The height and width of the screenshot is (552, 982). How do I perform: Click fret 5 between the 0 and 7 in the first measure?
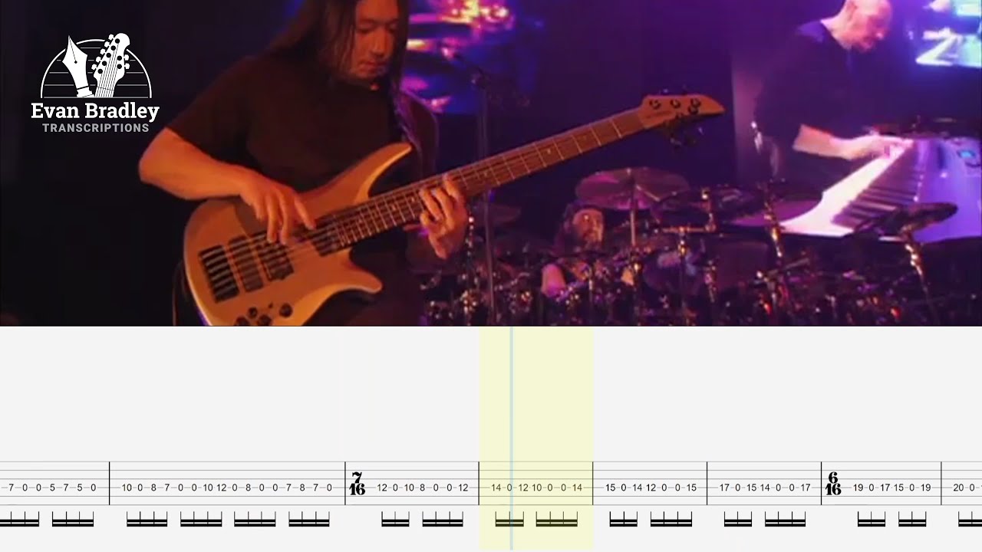tap(52, 488)
